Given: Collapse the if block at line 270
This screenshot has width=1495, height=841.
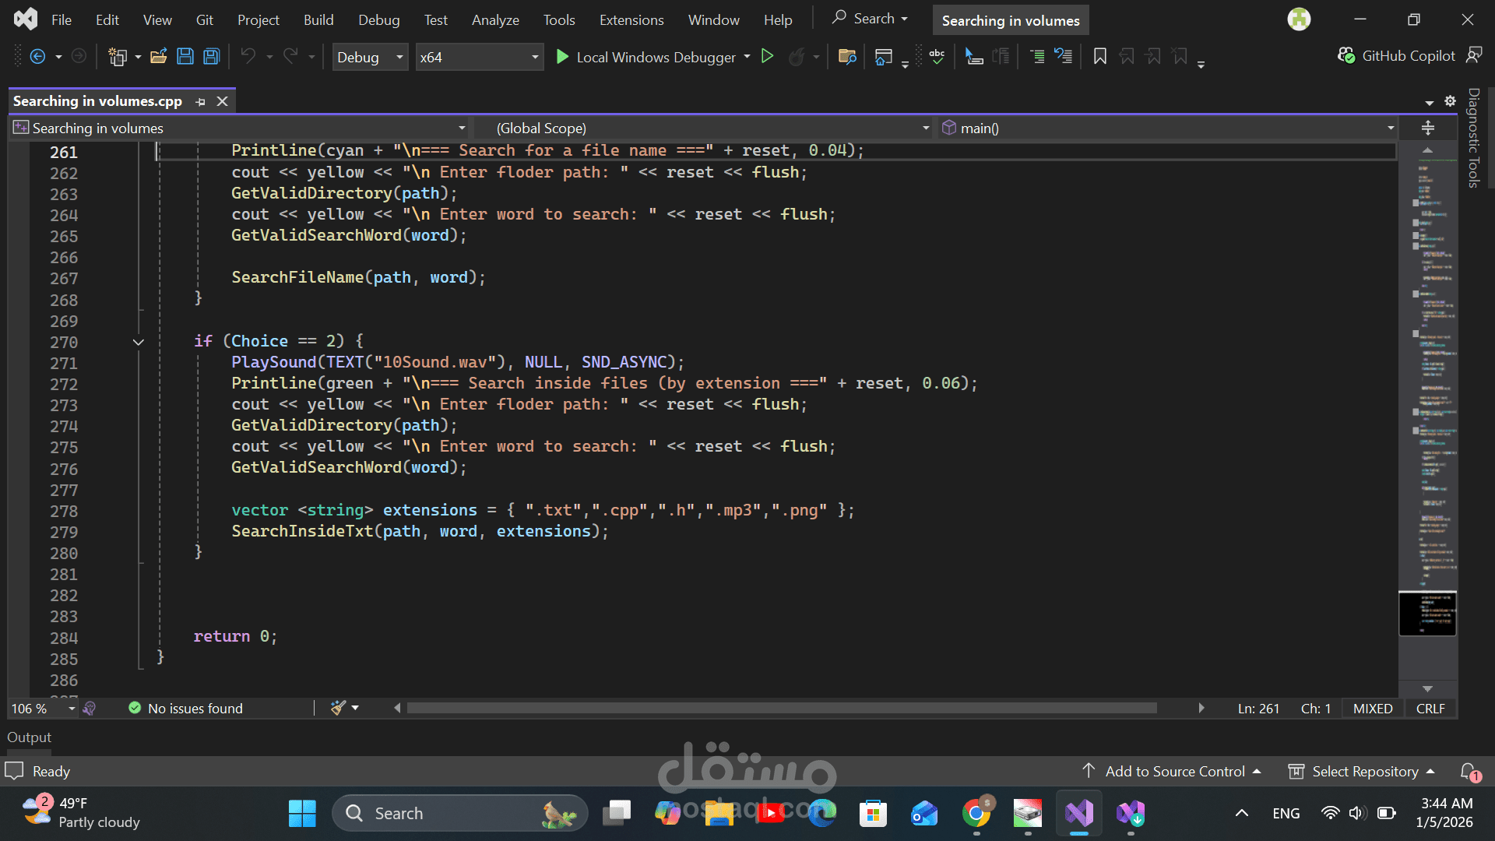Looking at the screenshot, I should (138, 342).
